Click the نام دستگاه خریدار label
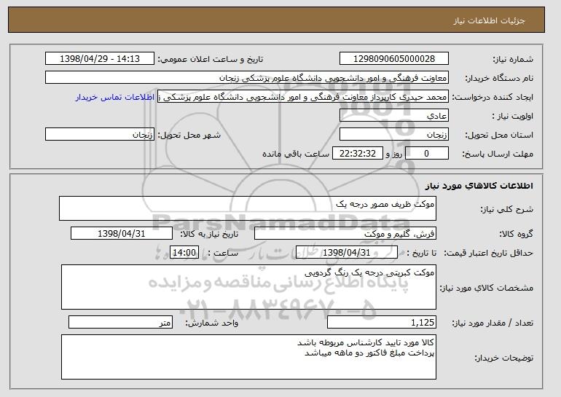The image size is (561, 397). (x=499, y=78)
